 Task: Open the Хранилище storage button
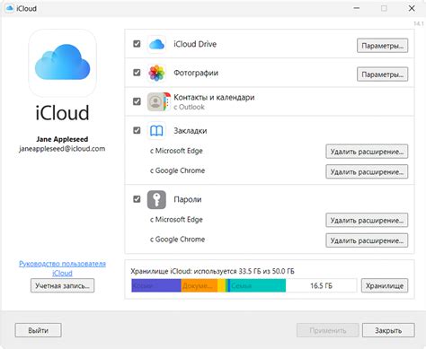[385, 285]
